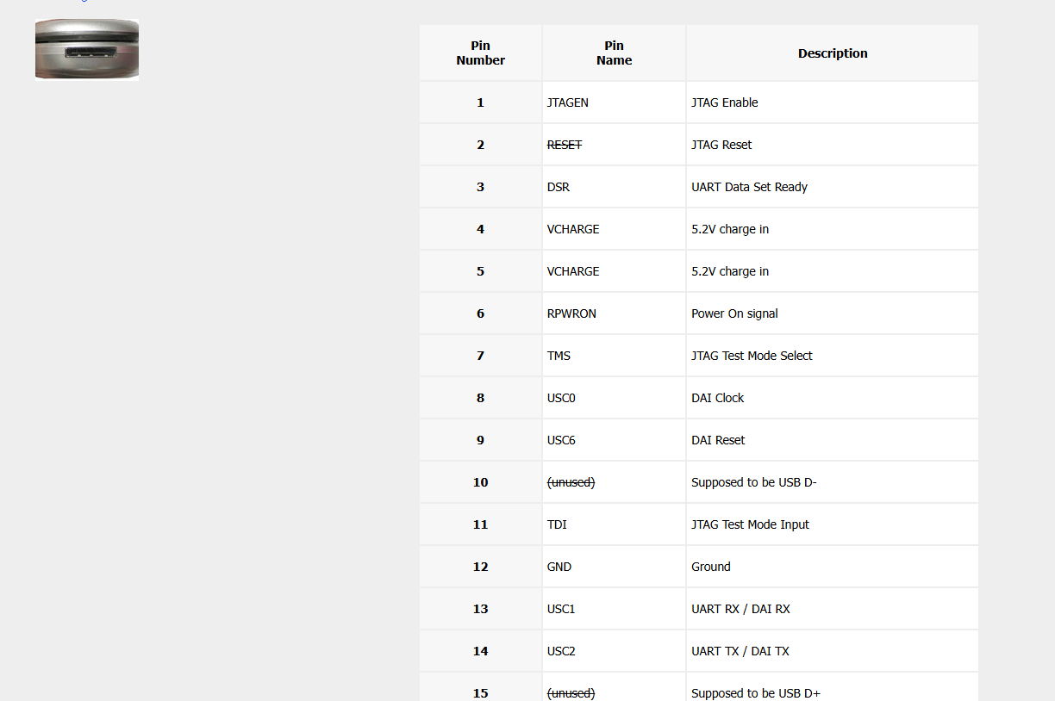Screen dimensions: 1055x701
Task: Click VCHARGE in the pin 5 row
Action: 573,271
